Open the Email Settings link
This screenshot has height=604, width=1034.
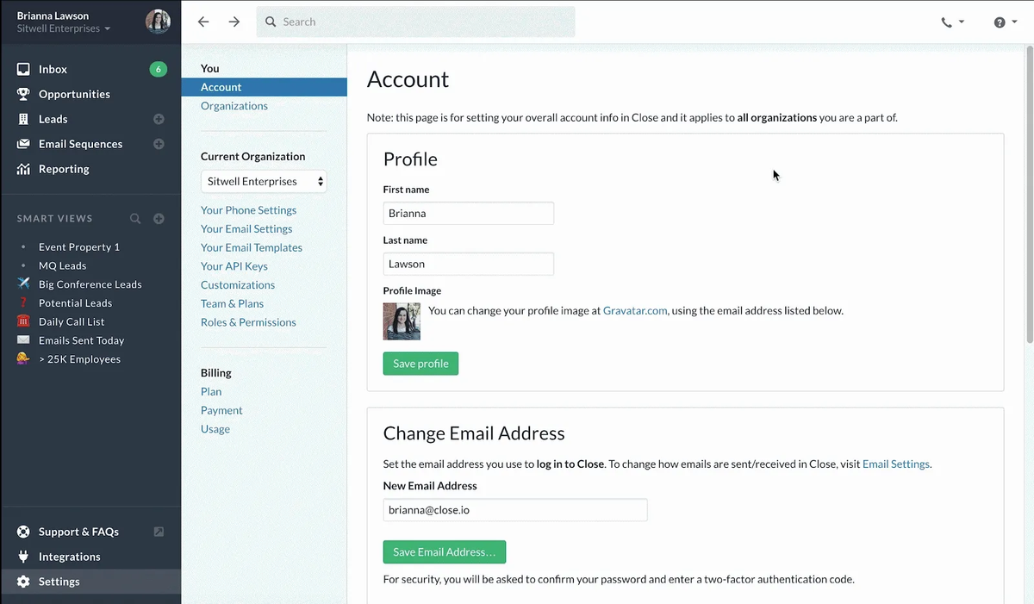click(x=896, y=464)
